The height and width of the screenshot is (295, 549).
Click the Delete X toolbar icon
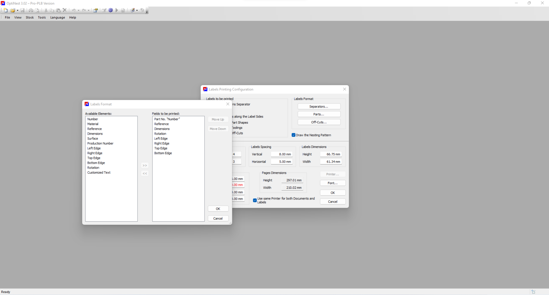65,10
